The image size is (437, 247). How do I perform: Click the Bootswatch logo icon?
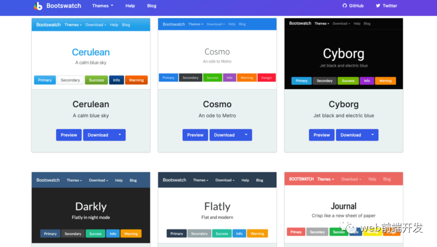tap(38, 6)
